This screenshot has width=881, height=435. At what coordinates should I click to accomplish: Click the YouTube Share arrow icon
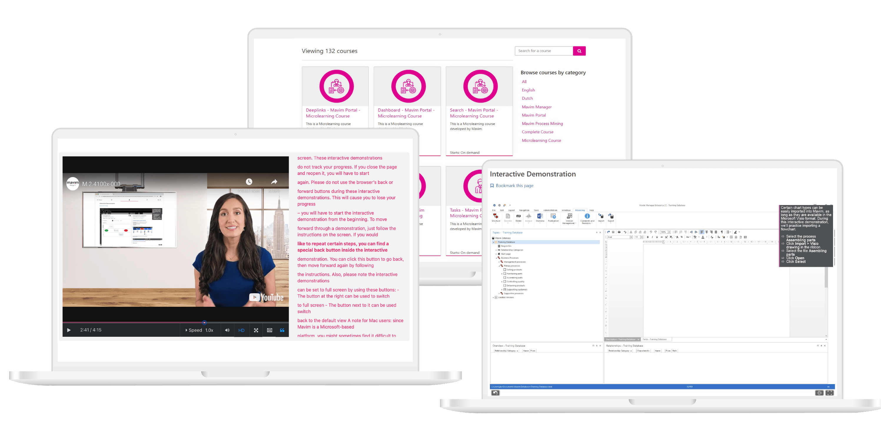coord(274,182)
